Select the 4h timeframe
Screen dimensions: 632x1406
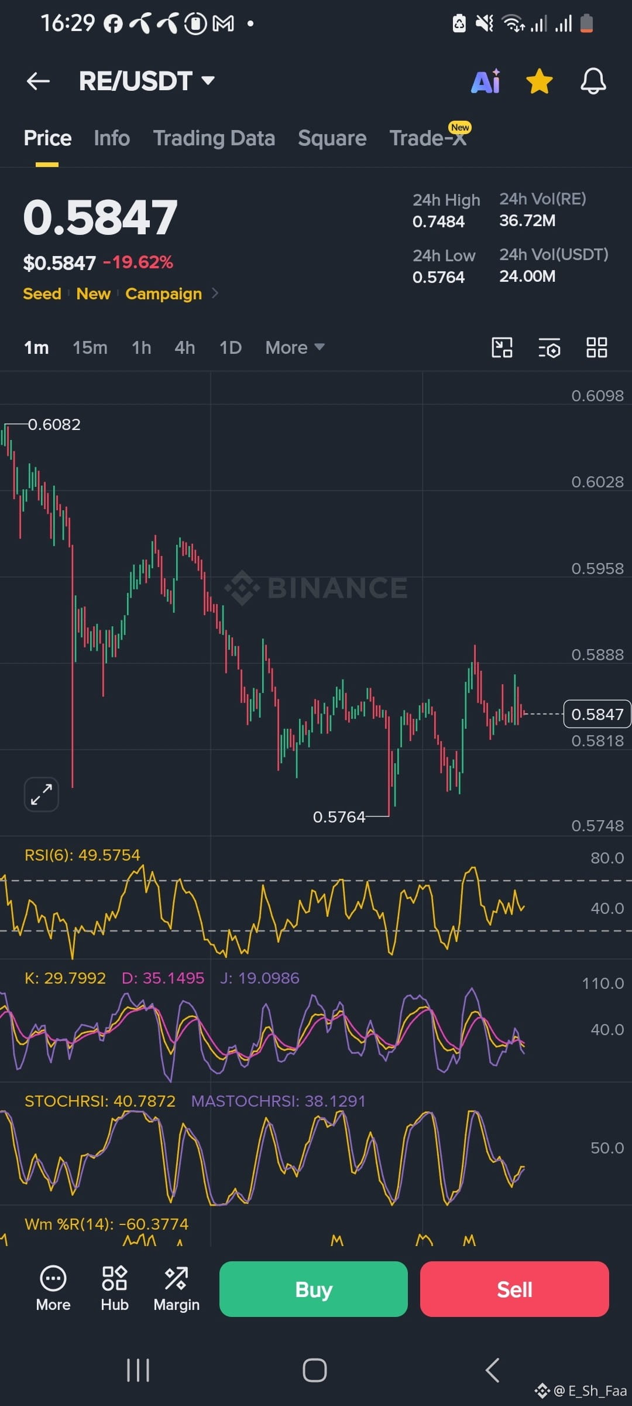point(185,347)
